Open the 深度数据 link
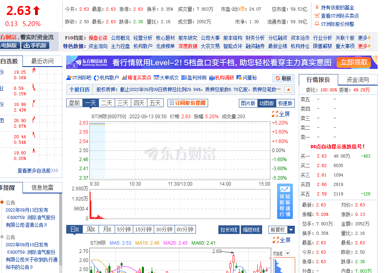Image resolution: width=391 pixels, height=273 pixels. (188, 46)
